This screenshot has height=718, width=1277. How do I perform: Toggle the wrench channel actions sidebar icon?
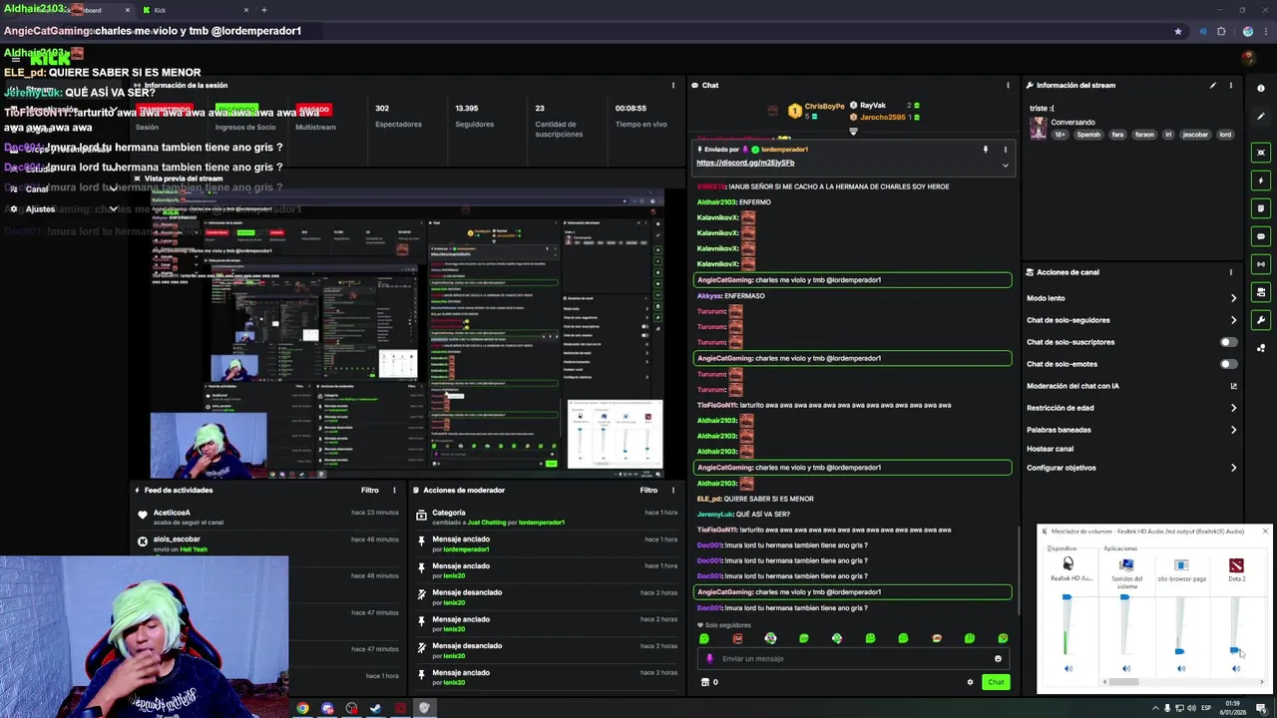pos(1261,320)
